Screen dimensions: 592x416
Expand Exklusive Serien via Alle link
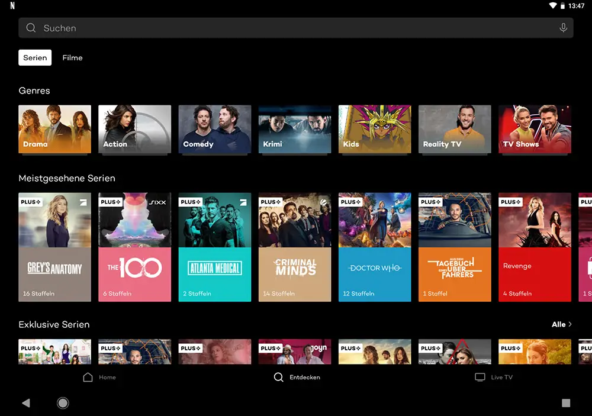tap(561, 324)
